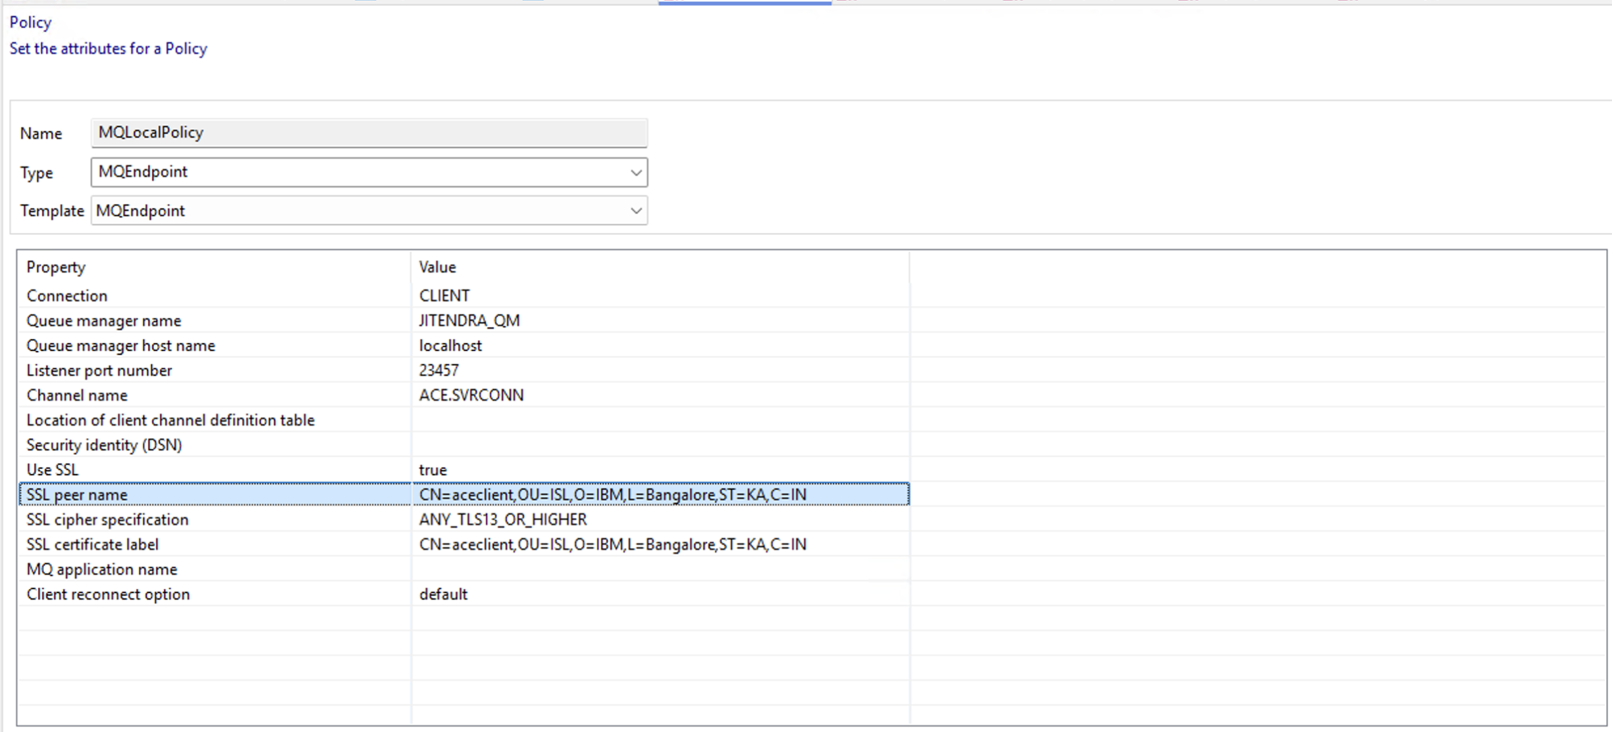Click empty Security identity (DSN) value

click(x=658, y=446)
